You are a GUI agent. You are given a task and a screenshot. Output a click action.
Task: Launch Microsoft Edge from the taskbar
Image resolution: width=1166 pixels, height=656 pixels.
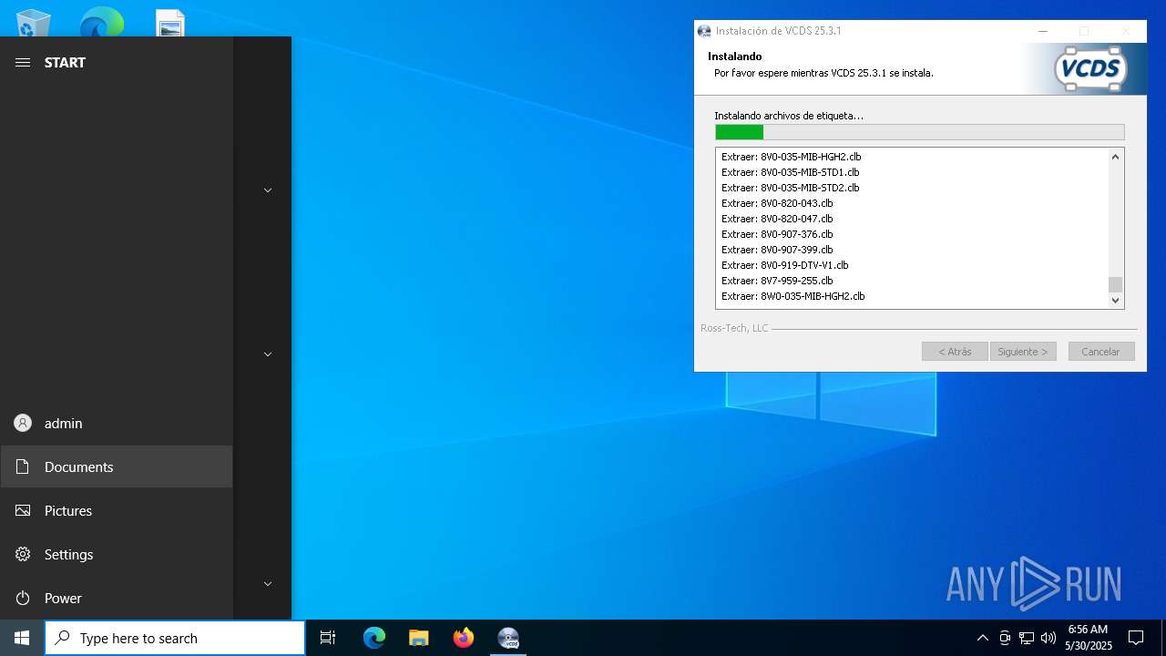(374, 638)
